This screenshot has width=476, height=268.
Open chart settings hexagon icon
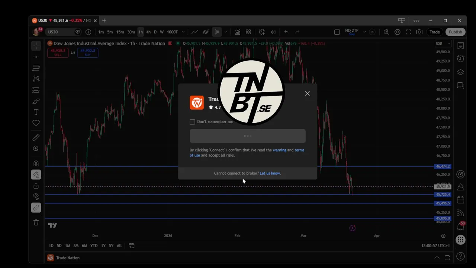(398, 32)
